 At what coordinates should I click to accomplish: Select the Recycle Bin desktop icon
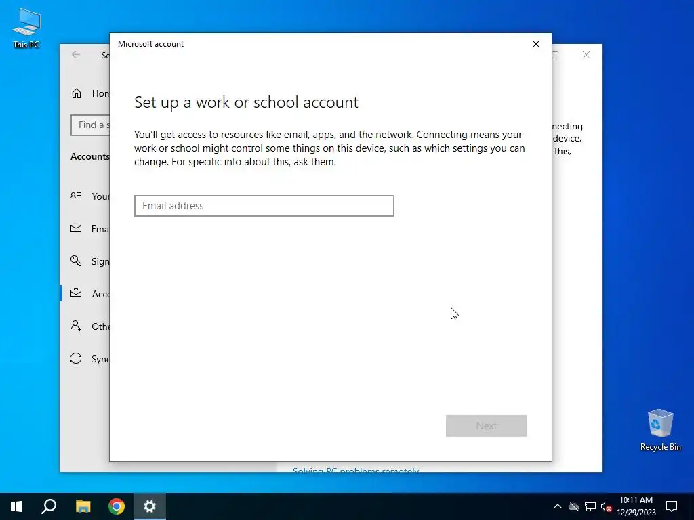pos(660,430)
